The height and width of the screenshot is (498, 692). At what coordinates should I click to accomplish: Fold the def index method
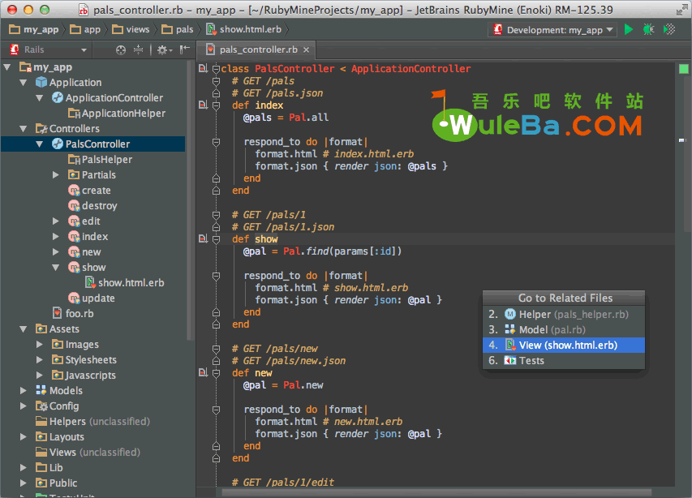217,105
